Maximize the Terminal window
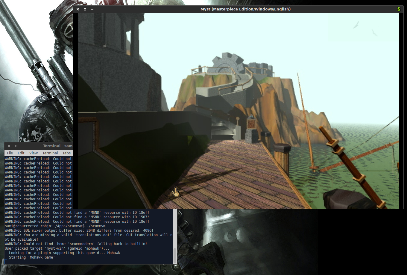 (16, 146)
